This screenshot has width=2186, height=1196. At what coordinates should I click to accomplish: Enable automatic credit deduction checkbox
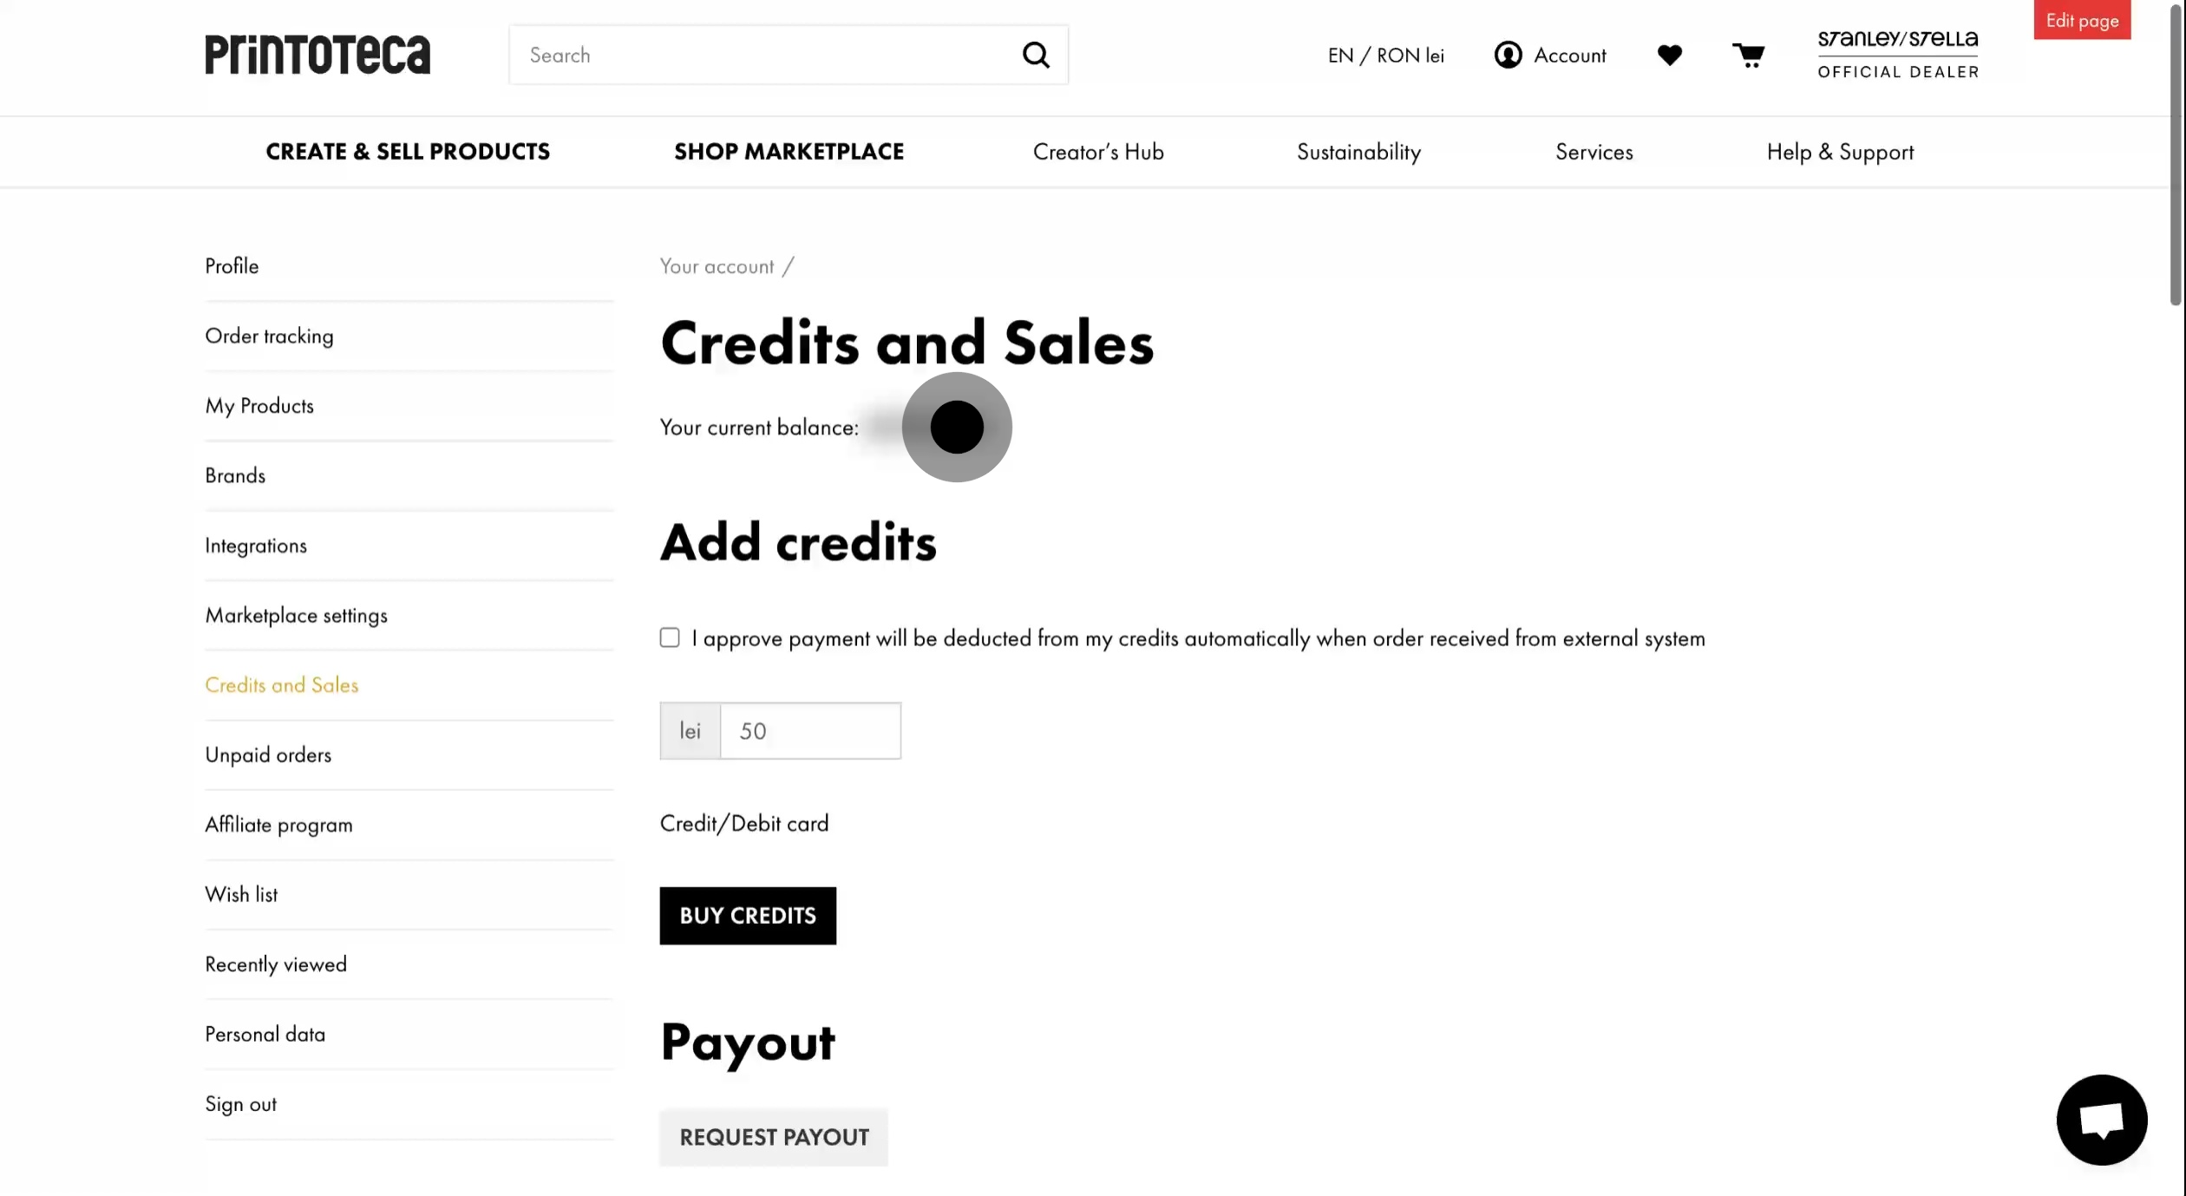pos(670,638)
